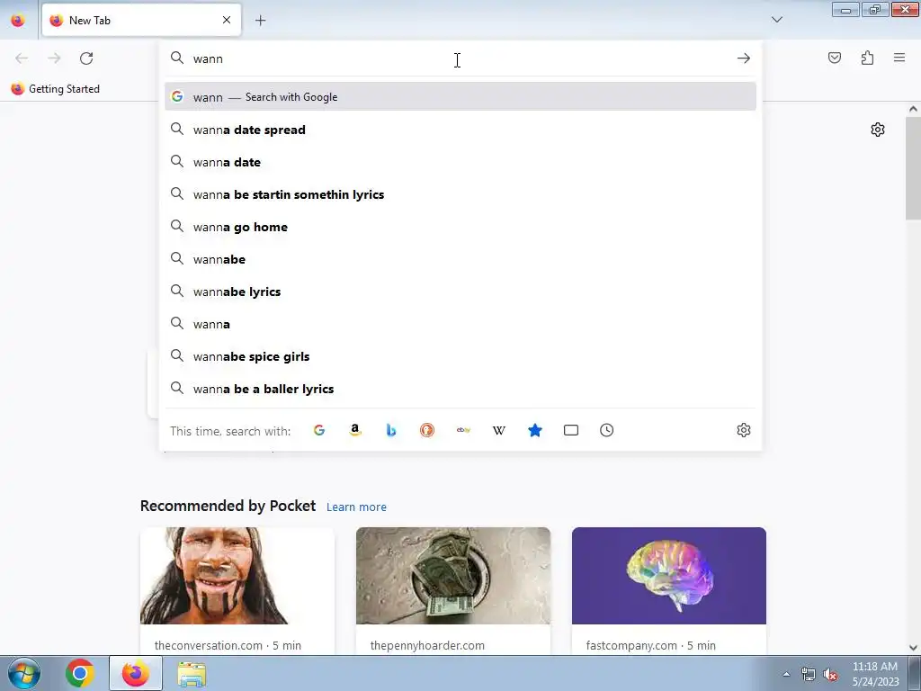Open fastcompany.com brain article thumbnail
921x691 pixels.
[669, 576]
